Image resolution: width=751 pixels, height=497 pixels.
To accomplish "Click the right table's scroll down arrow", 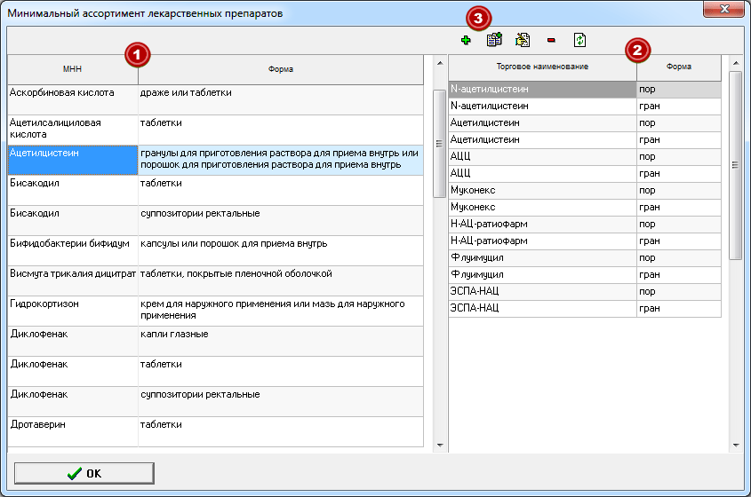I will click(x=736, y=446).
